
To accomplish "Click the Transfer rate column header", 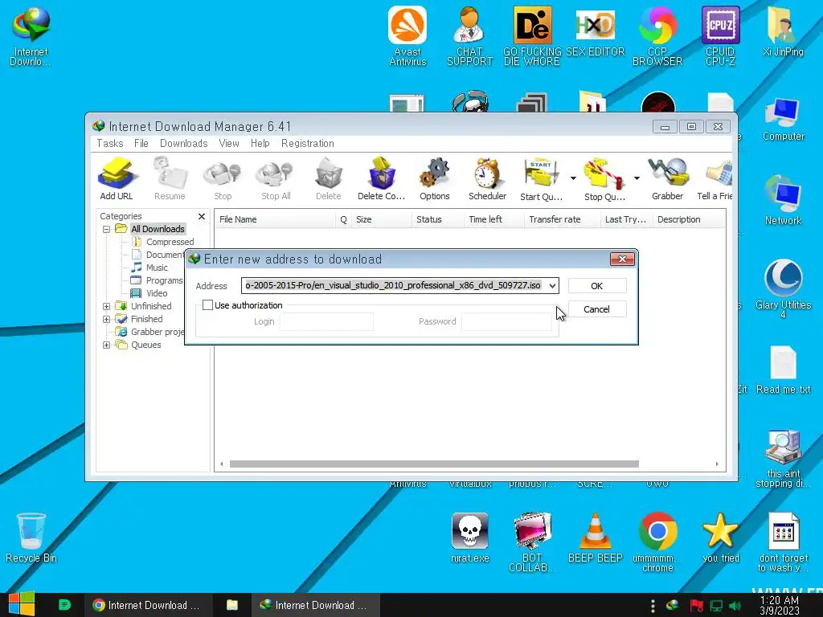I will click(x=562, y=219).
